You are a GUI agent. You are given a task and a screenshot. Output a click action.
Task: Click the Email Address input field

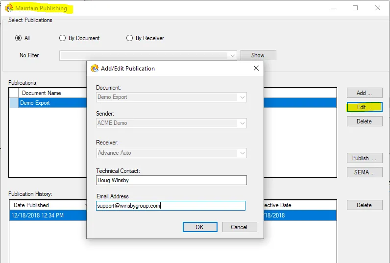(171, 206)
